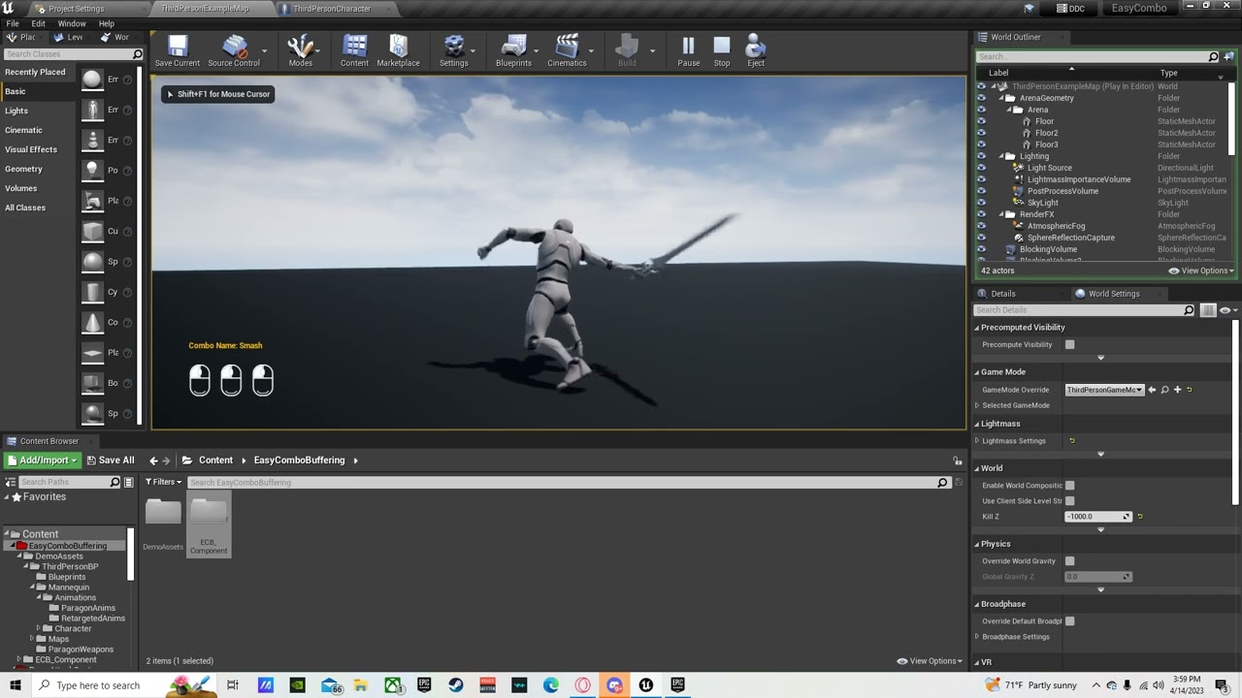Open the Marketplace toolbar icon
Viewport: 1242px width, 698px height.
point(398,50)
